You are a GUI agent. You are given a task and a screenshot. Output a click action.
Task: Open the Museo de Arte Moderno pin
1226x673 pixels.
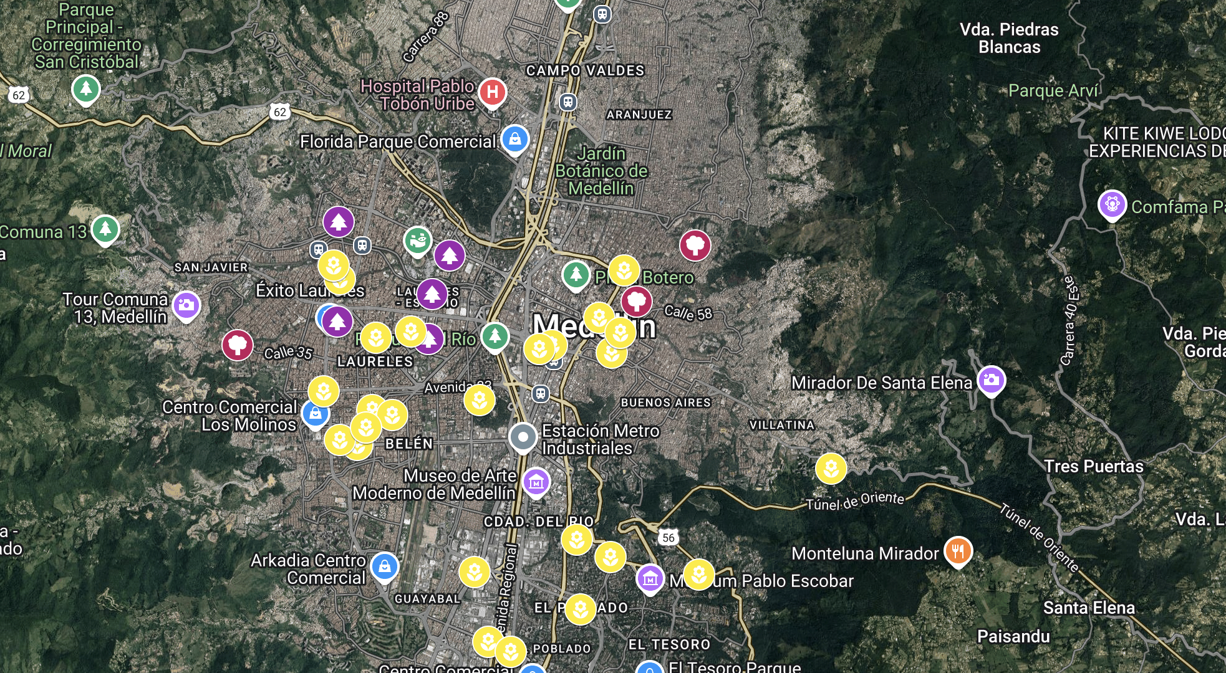click(536, 481)
